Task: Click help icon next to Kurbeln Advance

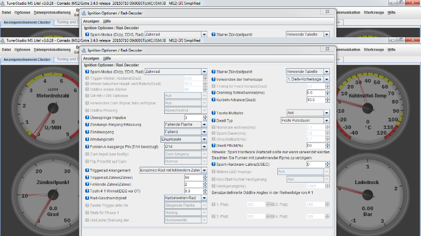Action: click(214, 100)
